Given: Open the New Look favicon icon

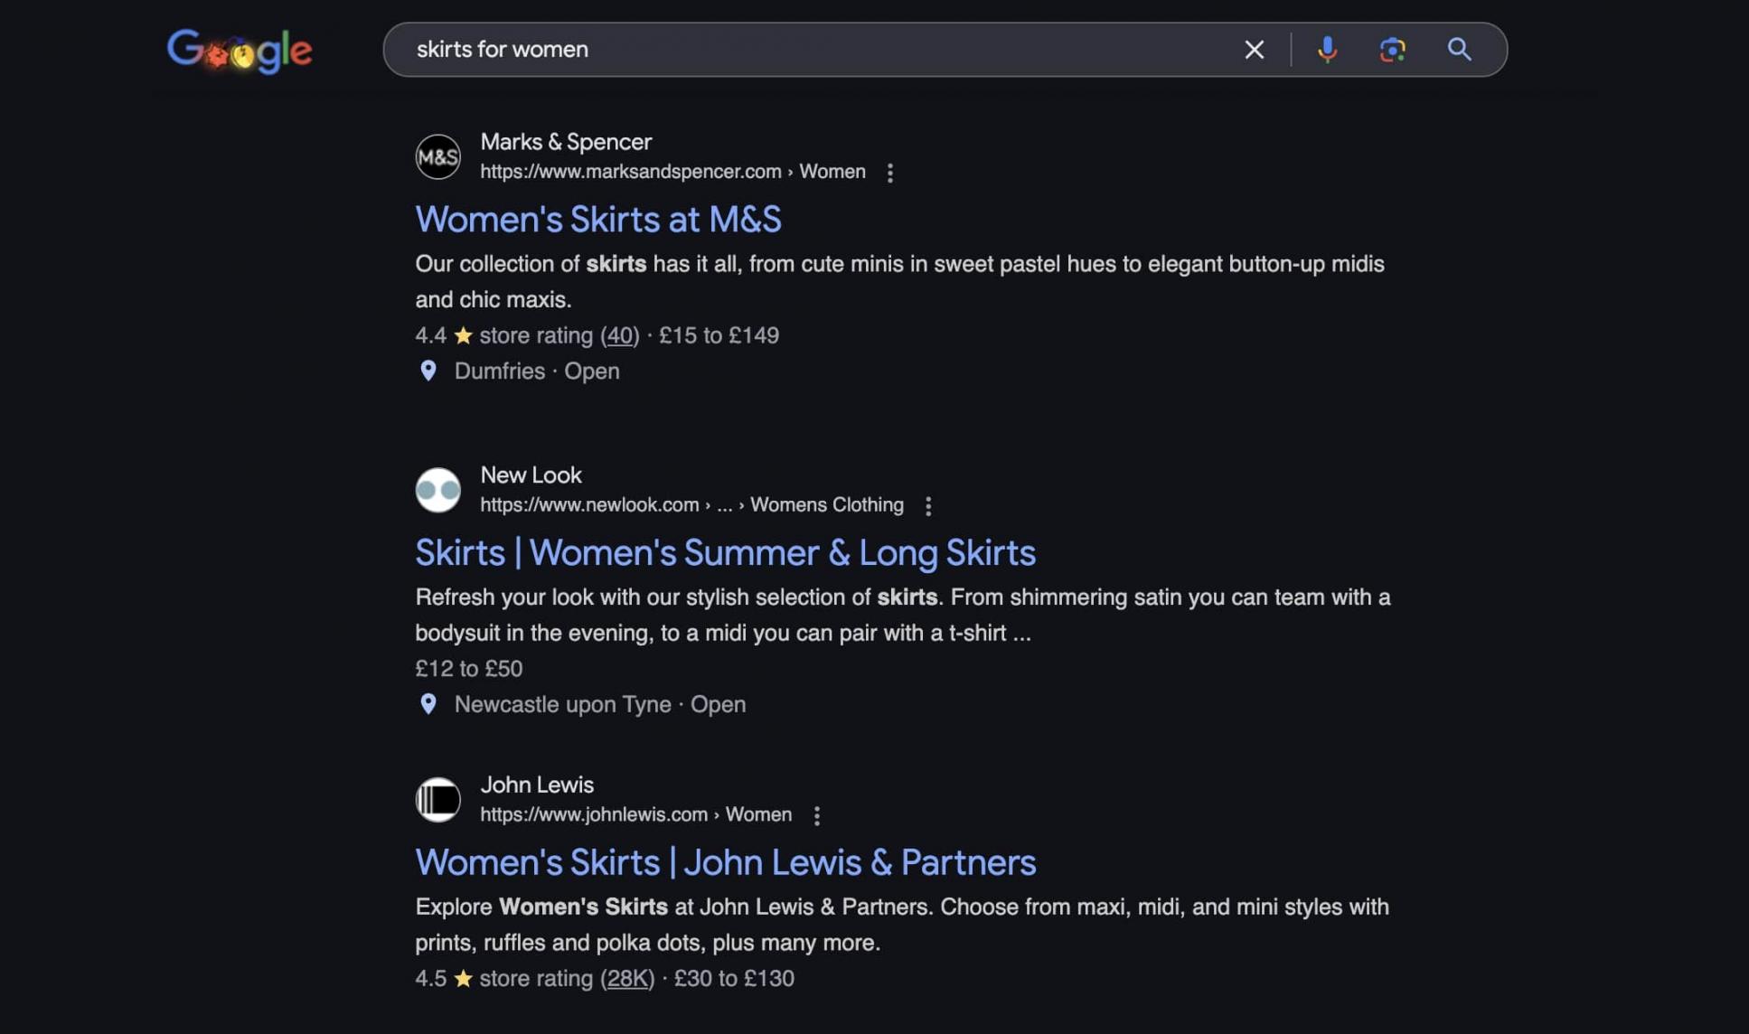Looking at the screenshot, I should coord(437,490).
